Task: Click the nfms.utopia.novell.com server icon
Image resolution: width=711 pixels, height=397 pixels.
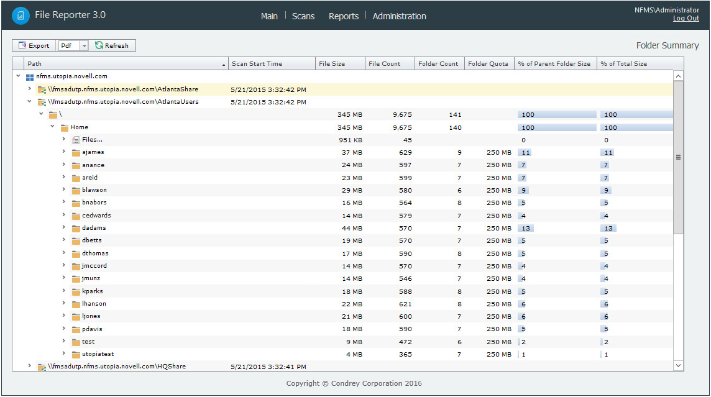Action: (30, 77)
